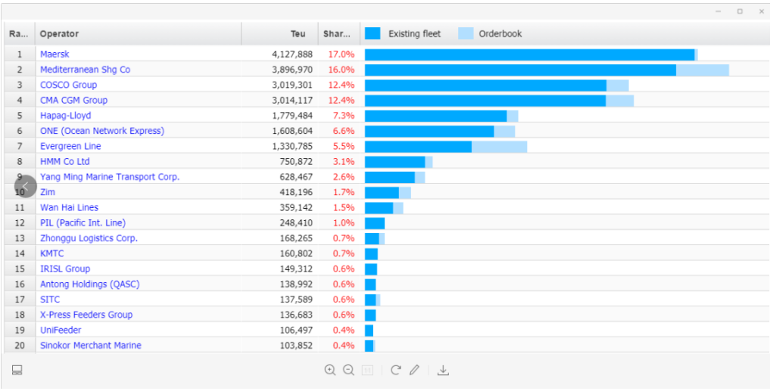Sort by the Share column header

(339, 34)
